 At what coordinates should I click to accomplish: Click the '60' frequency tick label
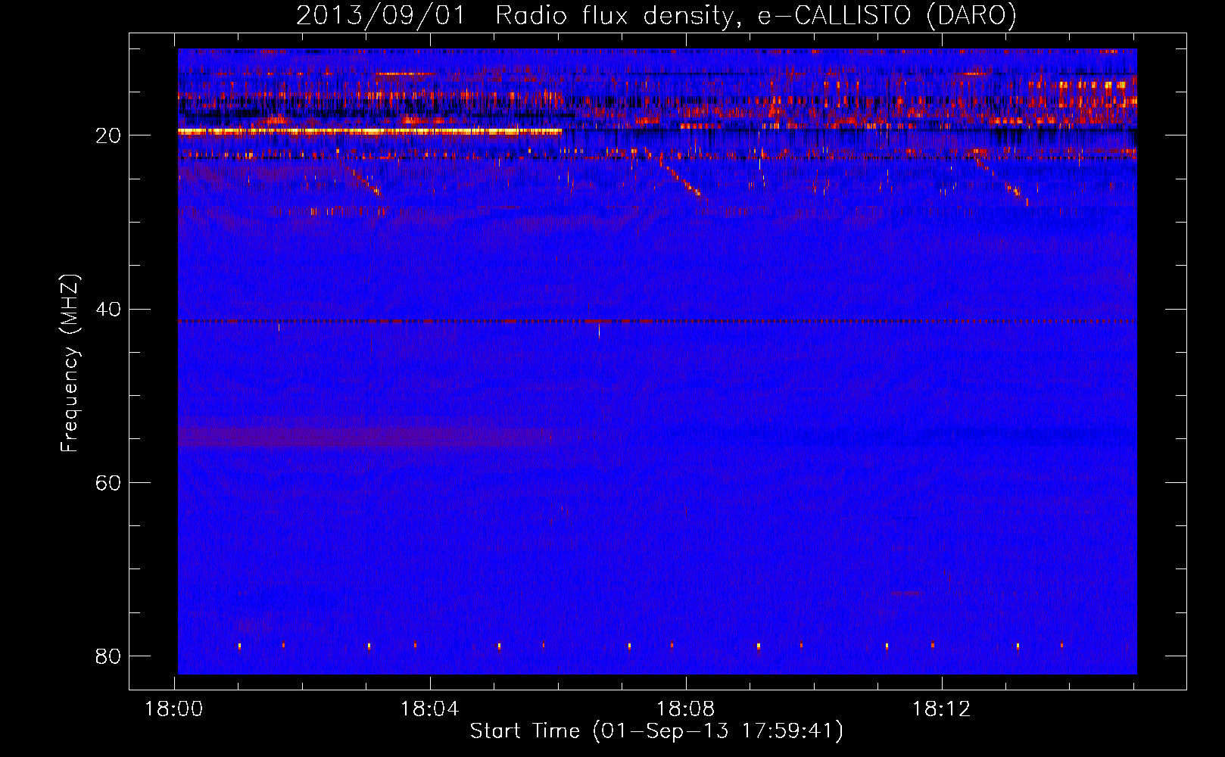tap(108, 483)
